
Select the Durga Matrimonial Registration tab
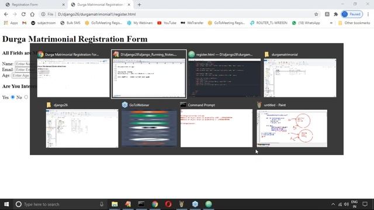[x=100, y=5]
